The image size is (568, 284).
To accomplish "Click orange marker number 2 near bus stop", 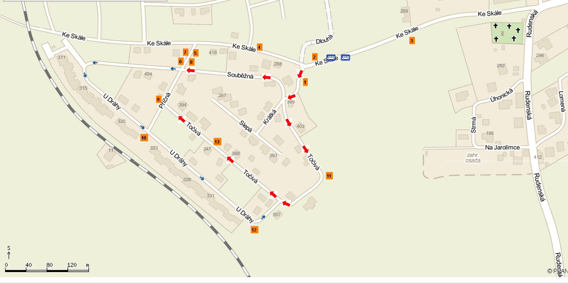I will [x=315, y=57].
